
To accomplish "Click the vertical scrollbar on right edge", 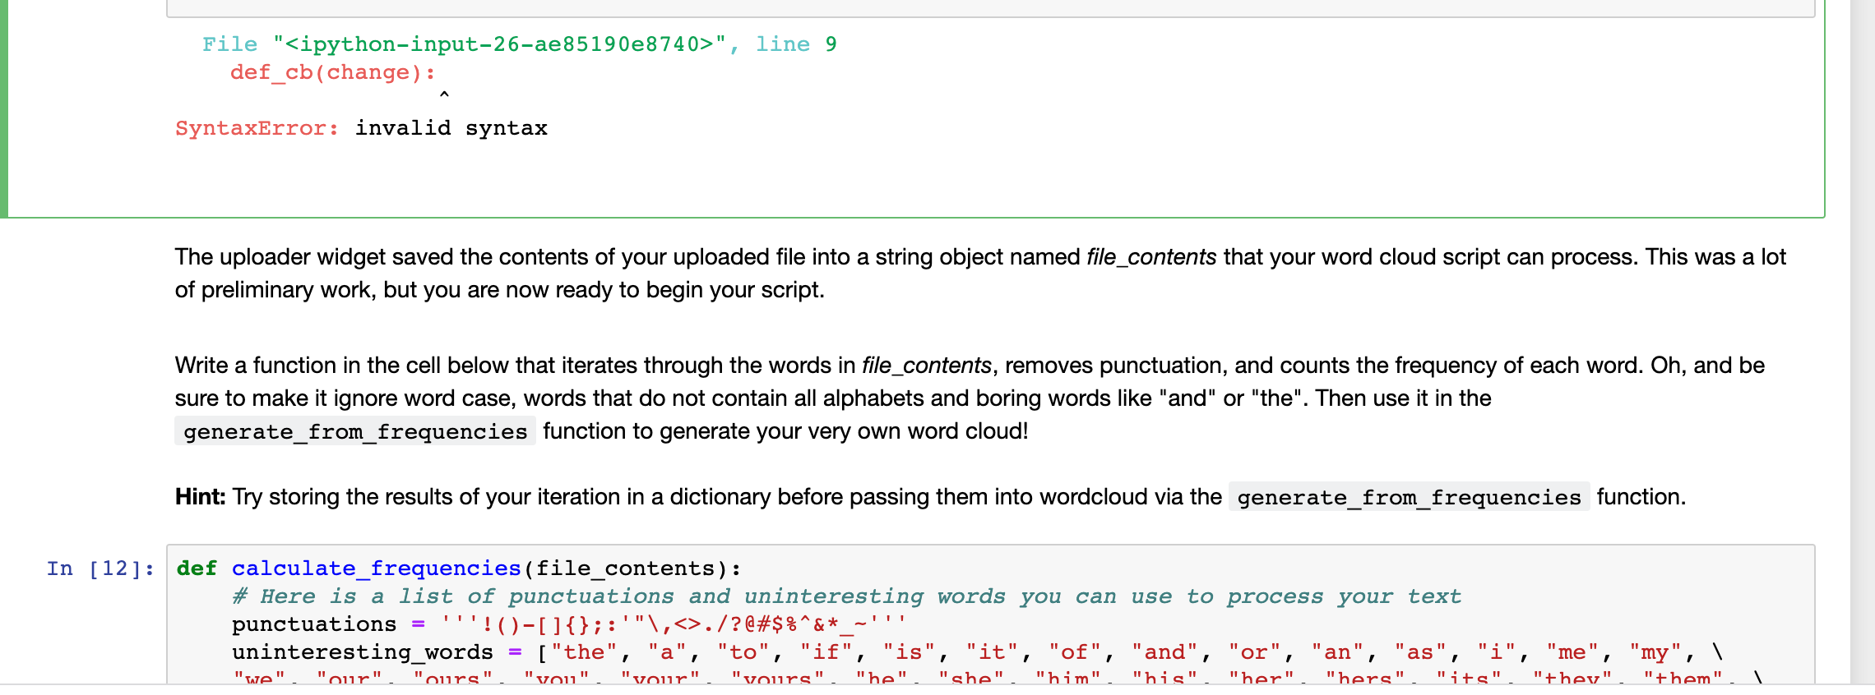I will (1862, 342).
